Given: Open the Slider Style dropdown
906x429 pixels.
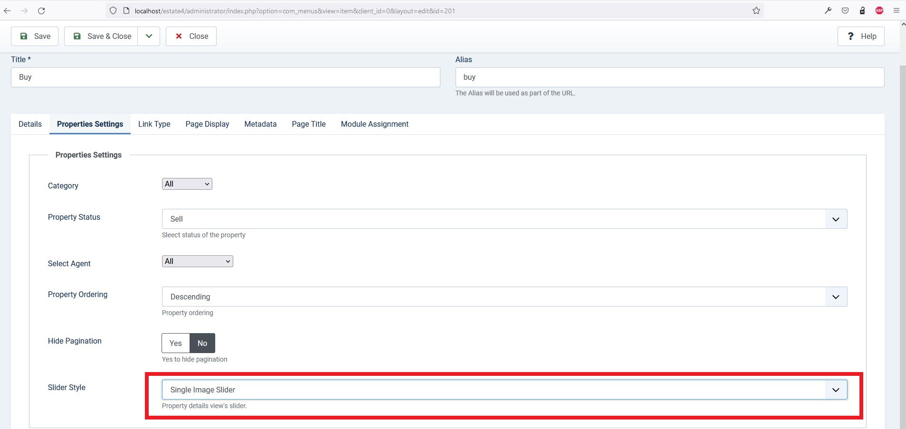Looking at the screenshot, I should coord(504,390).
